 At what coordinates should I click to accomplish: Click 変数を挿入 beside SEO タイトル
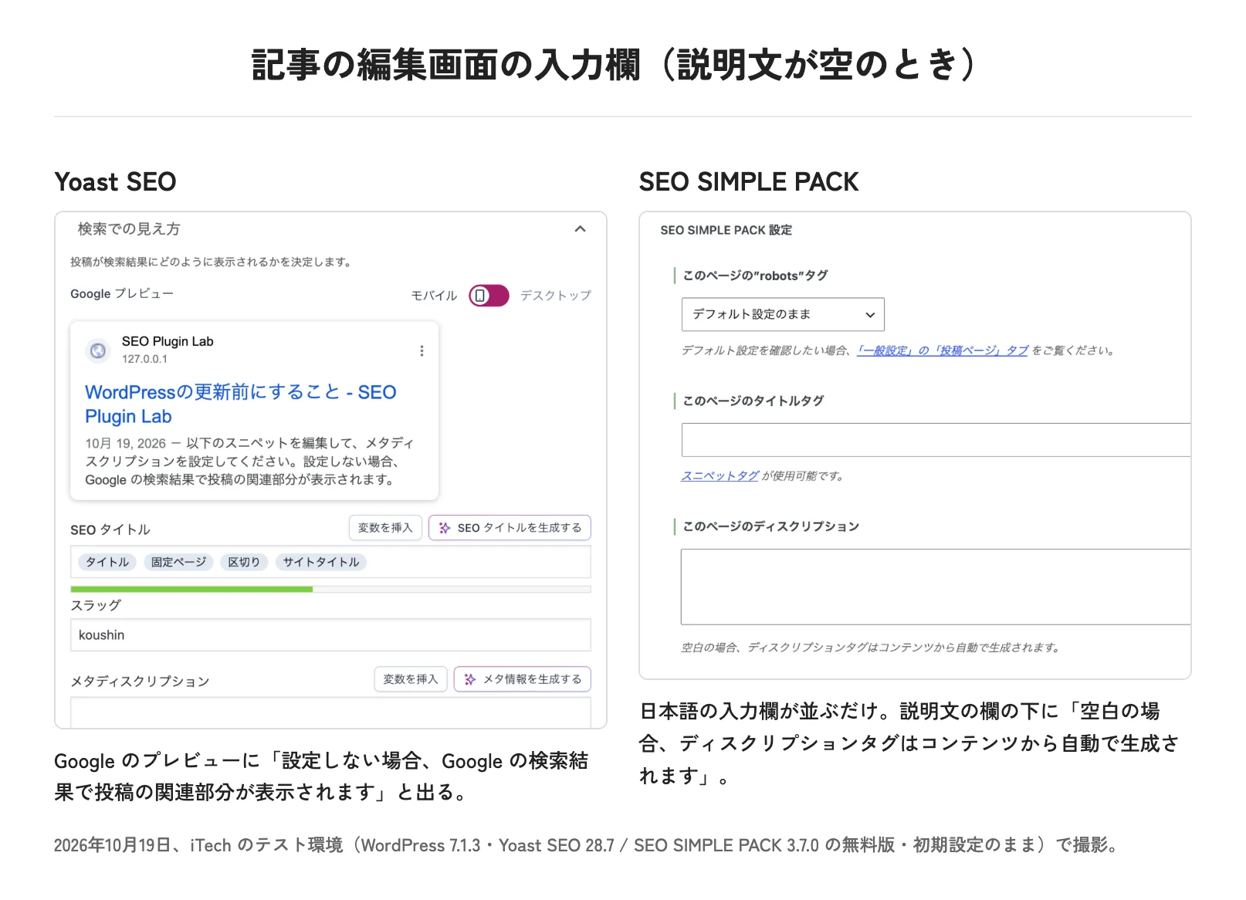point(385,528)
